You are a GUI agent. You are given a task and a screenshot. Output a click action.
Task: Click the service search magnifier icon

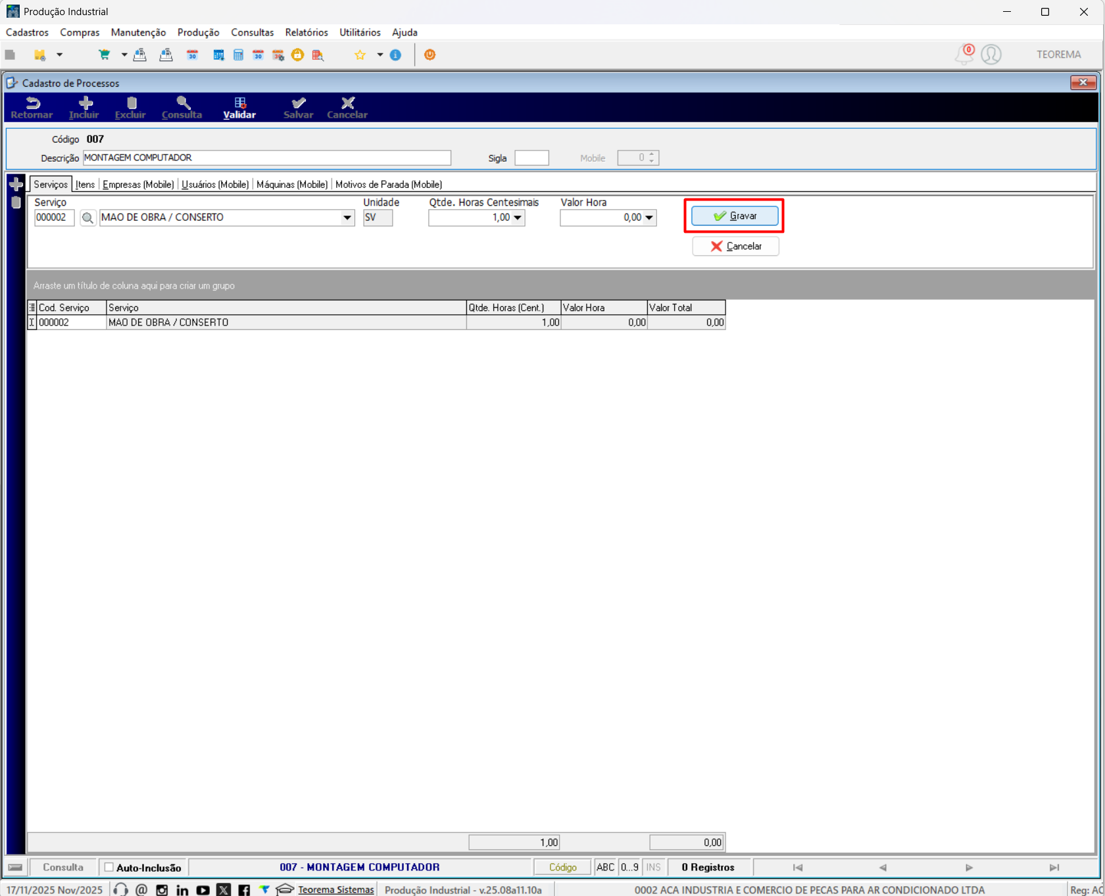tap(87, 218)
